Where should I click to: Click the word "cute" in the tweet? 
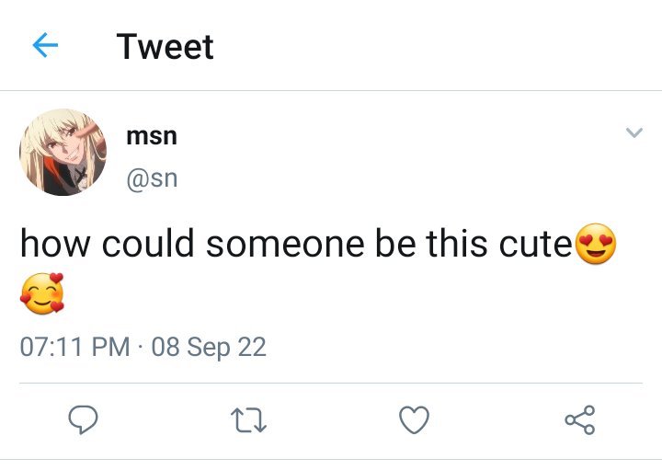click(x=535, y=244)
